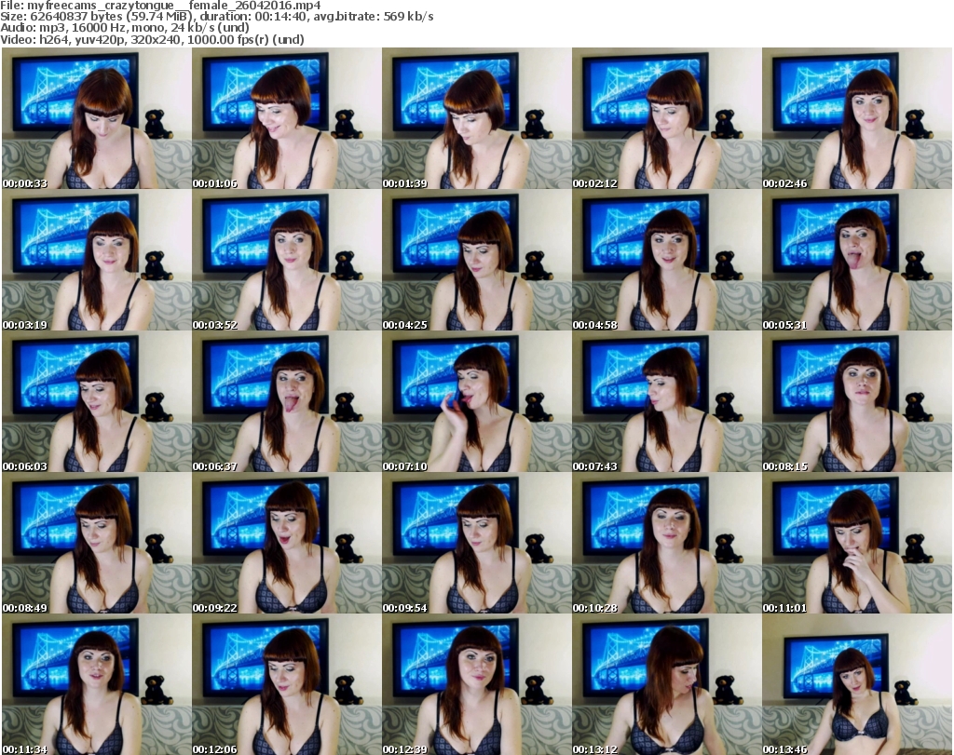Select the thumbnail timestamped 00:13:12
The width and height of the screenshot is (954, 755).
point(666,684)
